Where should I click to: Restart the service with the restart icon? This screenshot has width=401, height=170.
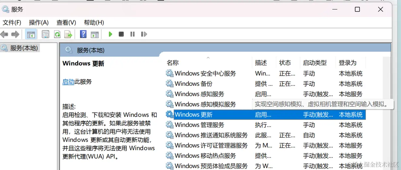(144, 34)
